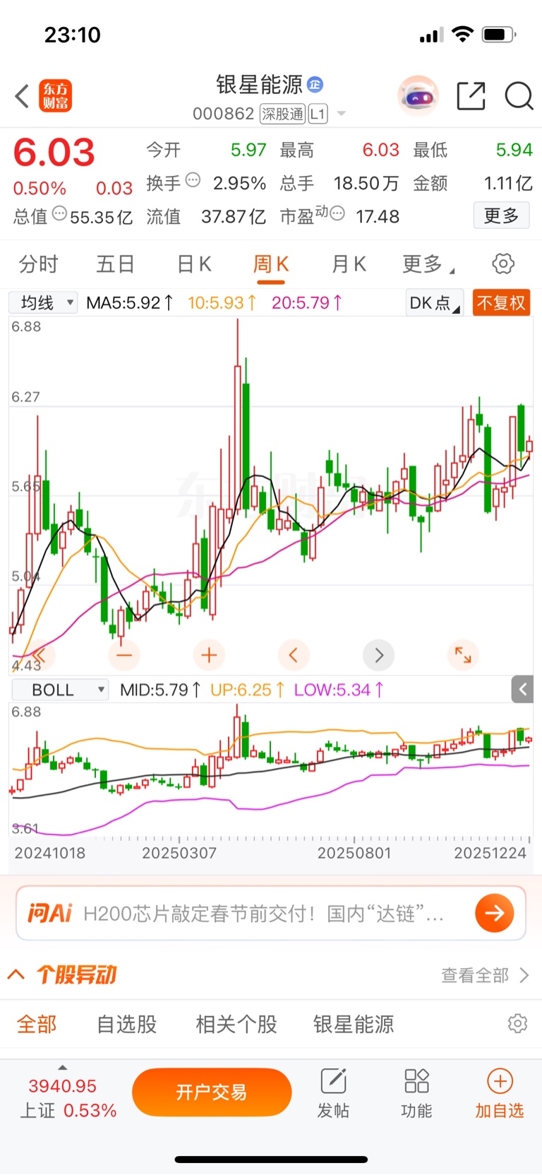Viewport: 542px width, 1175px height.
Task: Open the 均线 indicator dropdown
Action: pos(43,303)
